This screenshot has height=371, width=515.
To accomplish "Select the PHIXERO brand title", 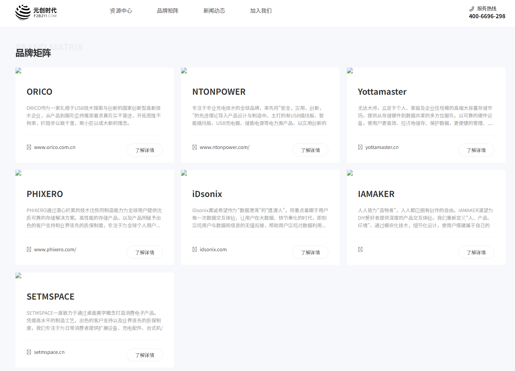I will tap(45, 194).
